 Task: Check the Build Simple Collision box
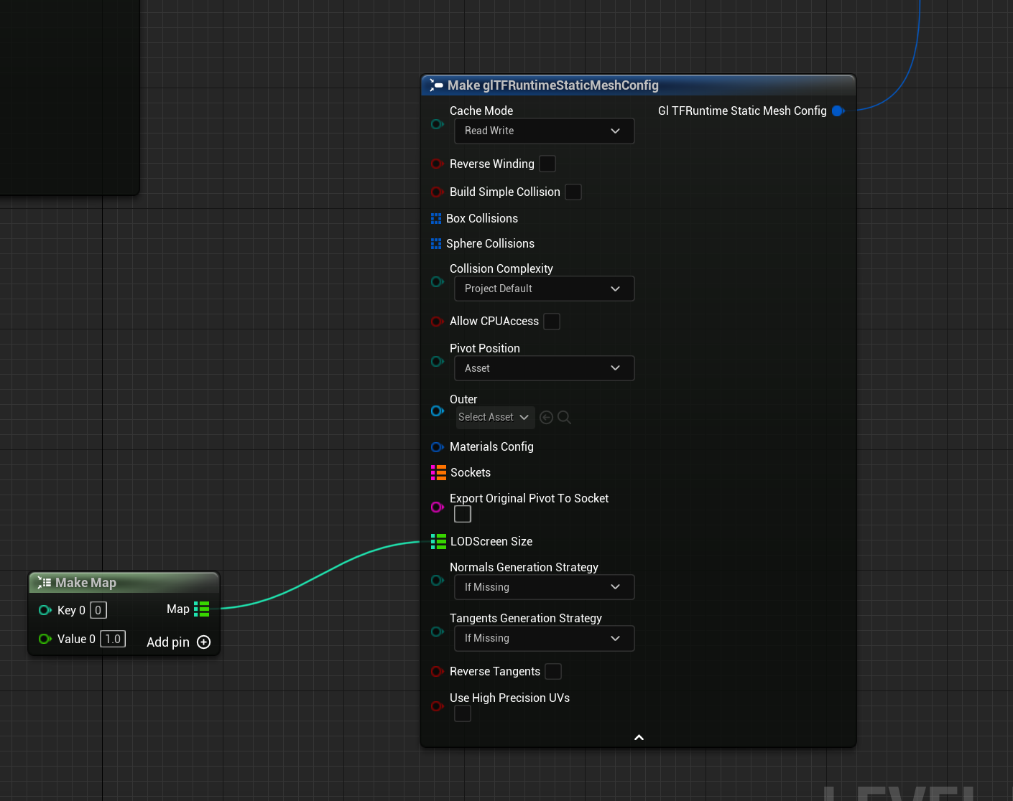pos(573,192)
